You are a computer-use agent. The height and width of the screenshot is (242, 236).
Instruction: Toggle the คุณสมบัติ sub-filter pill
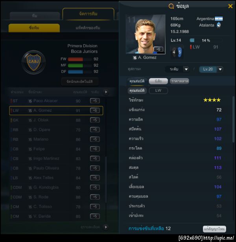(x=137, y=90)
